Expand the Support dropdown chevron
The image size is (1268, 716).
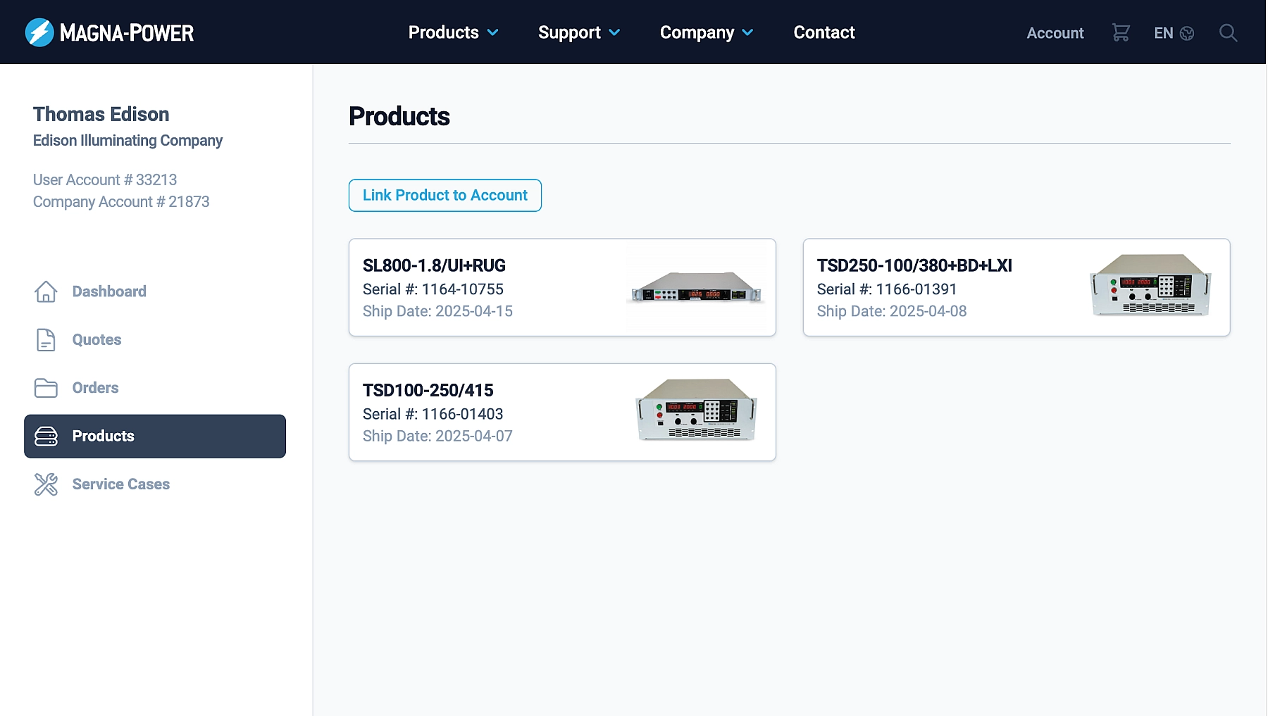(614, 32)
